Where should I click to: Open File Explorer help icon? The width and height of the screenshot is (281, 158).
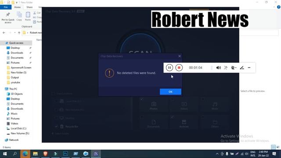pos(278,7)
